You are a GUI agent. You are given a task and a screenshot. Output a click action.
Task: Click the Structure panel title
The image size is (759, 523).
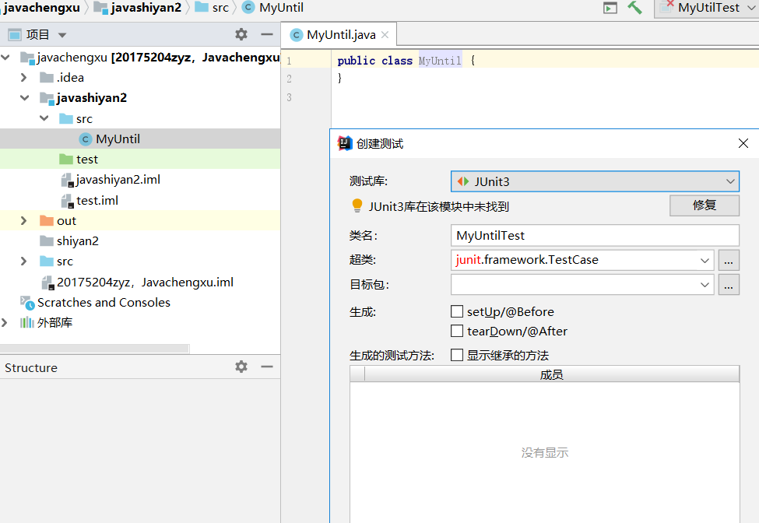coord(31,367)
